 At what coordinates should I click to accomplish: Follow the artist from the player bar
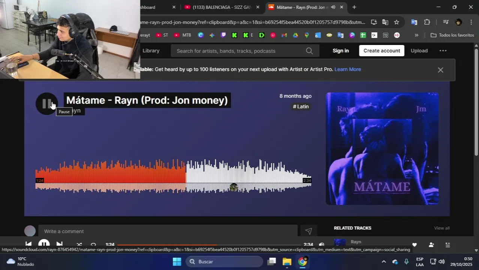point(431,245)
